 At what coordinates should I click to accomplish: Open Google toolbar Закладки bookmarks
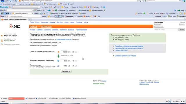point(71,10)
